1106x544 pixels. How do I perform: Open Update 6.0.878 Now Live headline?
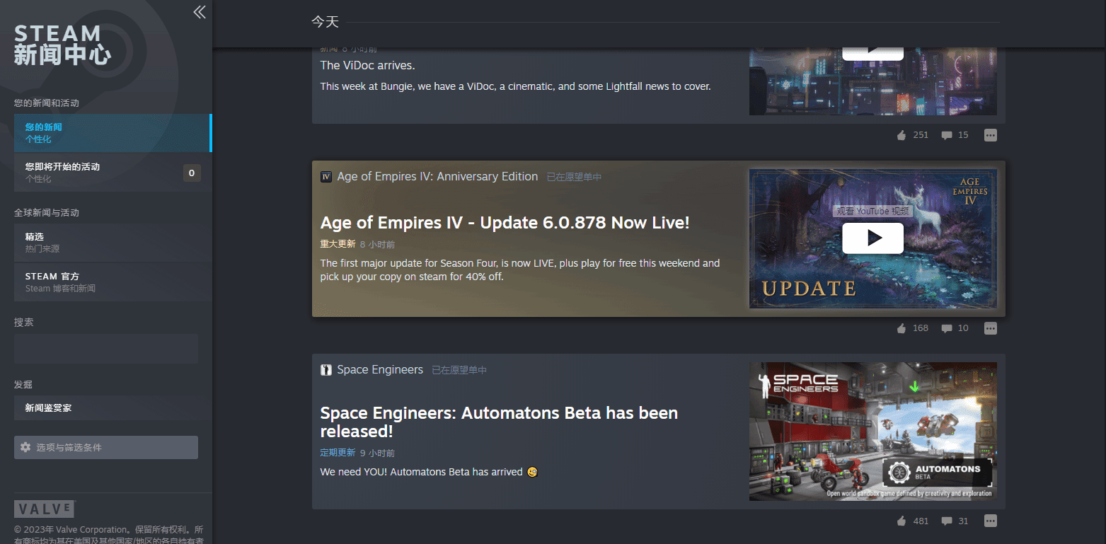point(505,223)
